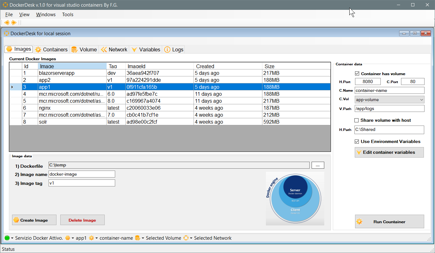The width and height of the screenshot is (435, 253).
Task: Click the green Docker service status icon
Action: point(7,238)
